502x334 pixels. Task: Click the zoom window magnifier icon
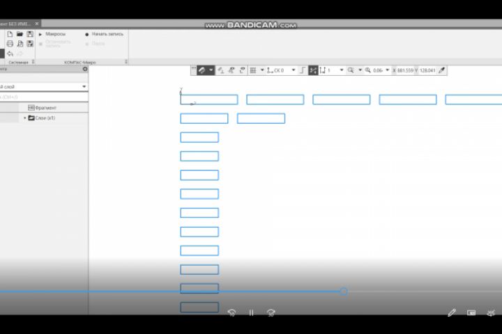pyautogui.click(x=351, y=70)
